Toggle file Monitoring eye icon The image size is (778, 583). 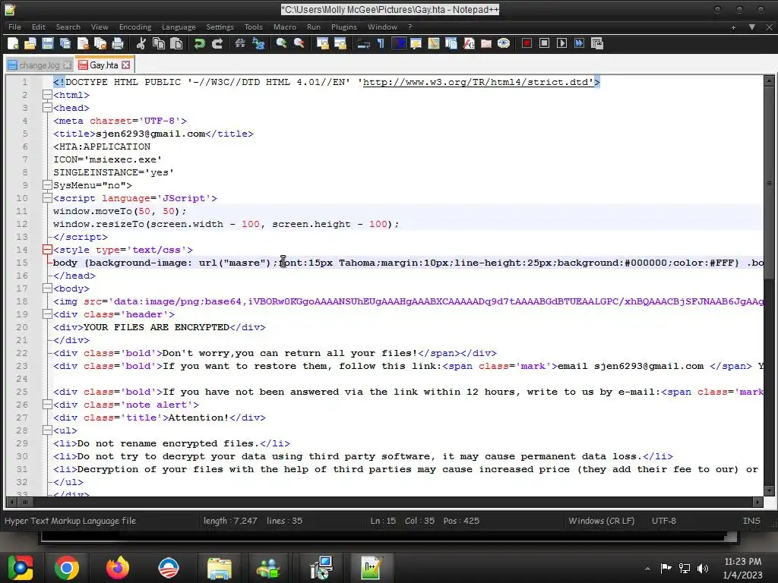click(504, 43)
